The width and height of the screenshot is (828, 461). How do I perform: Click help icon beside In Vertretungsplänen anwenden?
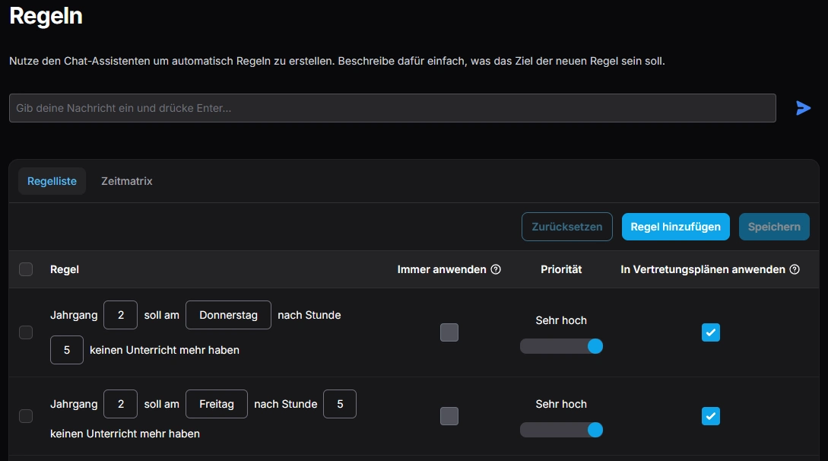click(x=795, y=269)
